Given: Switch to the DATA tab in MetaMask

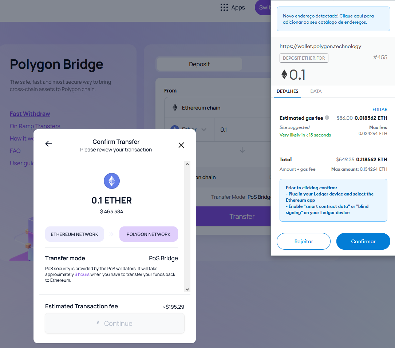Looking at the screenshot, I should tap(316, 91).
